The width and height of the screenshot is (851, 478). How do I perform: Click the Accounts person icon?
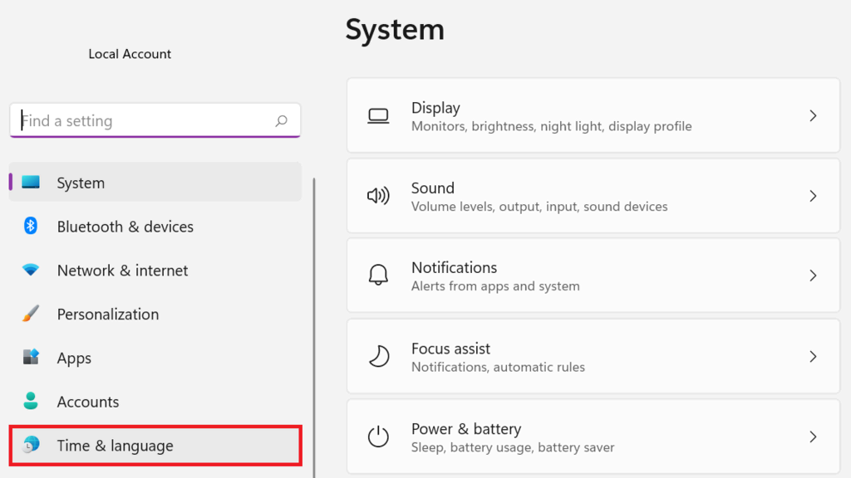click(x=31, y=402)
